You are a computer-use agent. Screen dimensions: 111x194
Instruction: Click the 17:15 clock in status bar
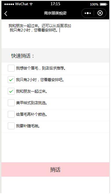pyautogui.click(x=55, y=4)
